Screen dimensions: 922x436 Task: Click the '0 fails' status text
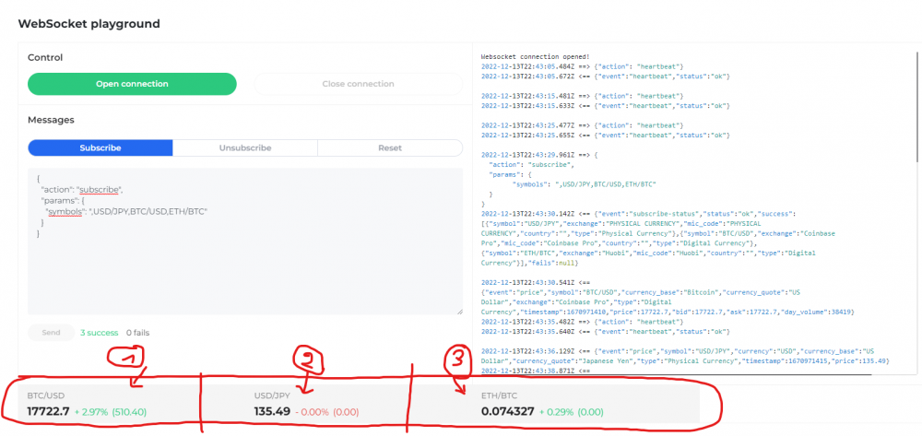pyautogui.click(x=137, y=333)
